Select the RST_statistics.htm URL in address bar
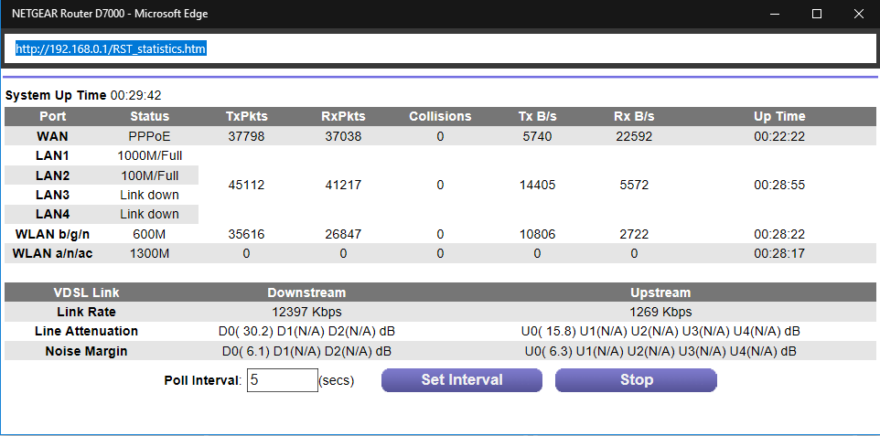 point(111,48)
